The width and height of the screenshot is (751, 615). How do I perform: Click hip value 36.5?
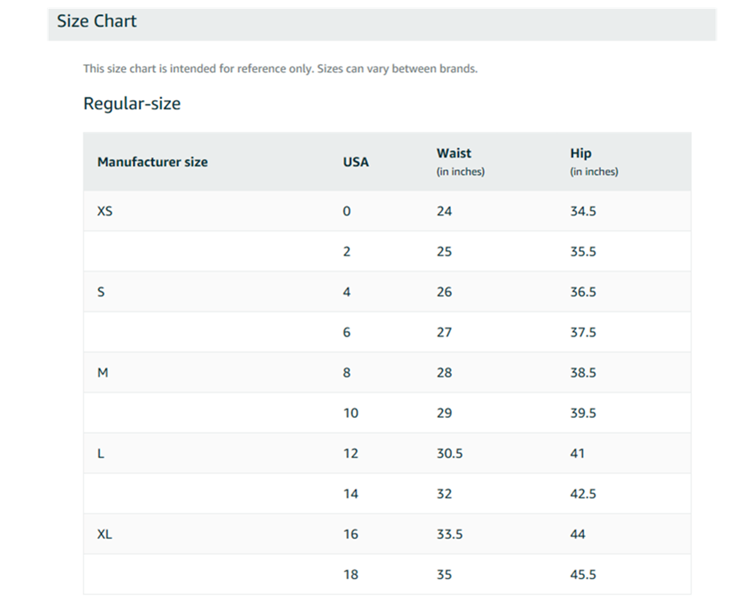click(583, 292)
